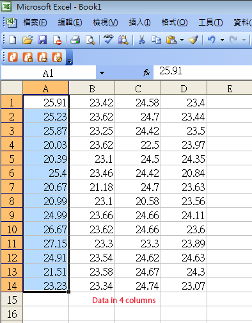Click cell D14 containing 23.07
252x323 pixels.
click(184, 285)
